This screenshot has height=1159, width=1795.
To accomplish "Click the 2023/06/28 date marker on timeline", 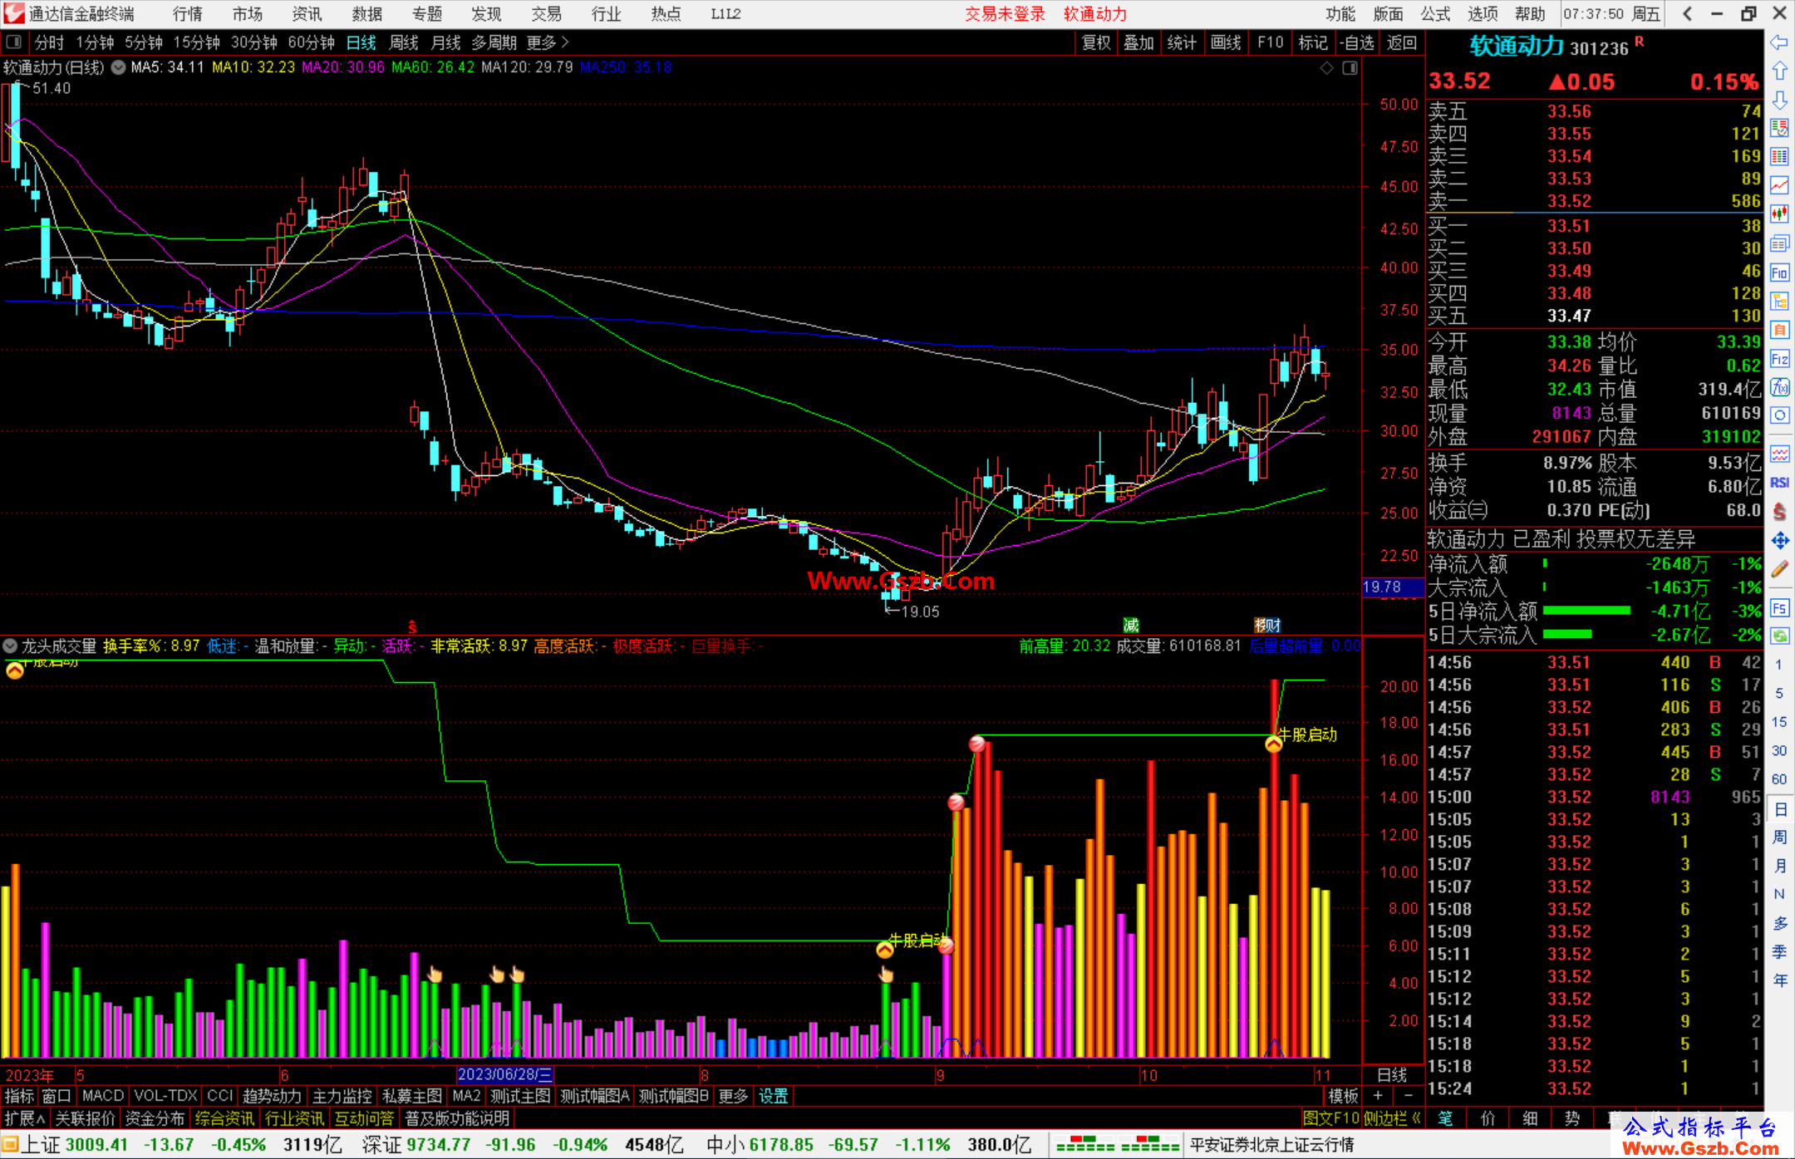I will coord(504,1074).
